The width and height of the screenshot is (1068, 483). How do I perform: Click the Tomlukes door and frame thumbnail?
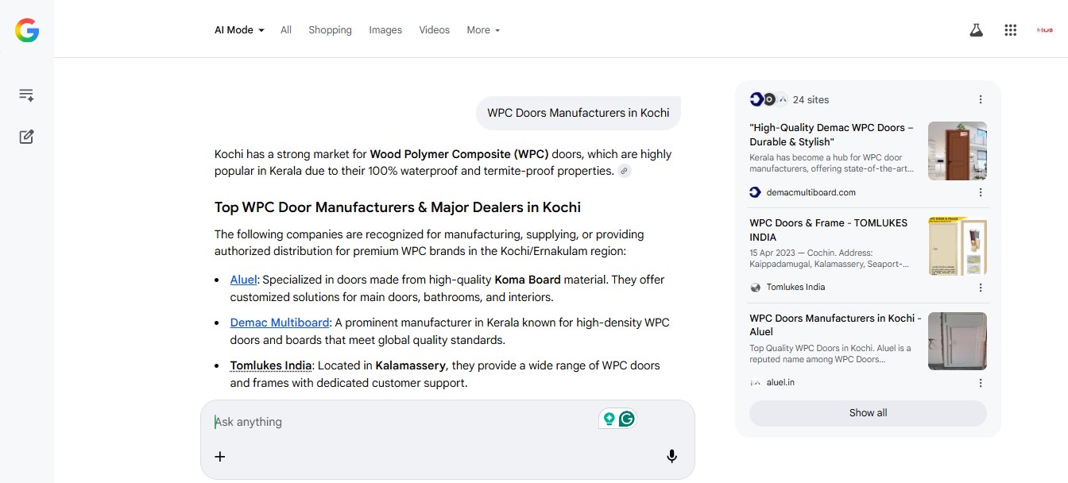(958, 246)
